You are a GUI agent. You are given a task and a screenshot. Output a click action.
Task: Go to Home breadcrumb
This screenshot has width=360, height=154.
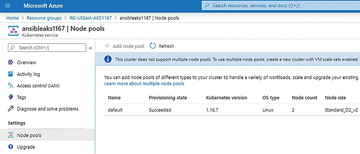(12, 18)
